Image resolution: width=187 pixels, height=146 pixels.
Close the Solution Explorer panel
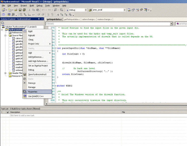pyautogui.click(x=42, y=19)
